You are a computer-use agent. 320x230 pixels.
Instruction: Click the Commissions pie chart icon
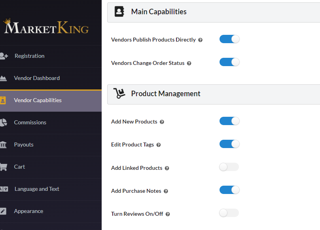coord(3,123)
